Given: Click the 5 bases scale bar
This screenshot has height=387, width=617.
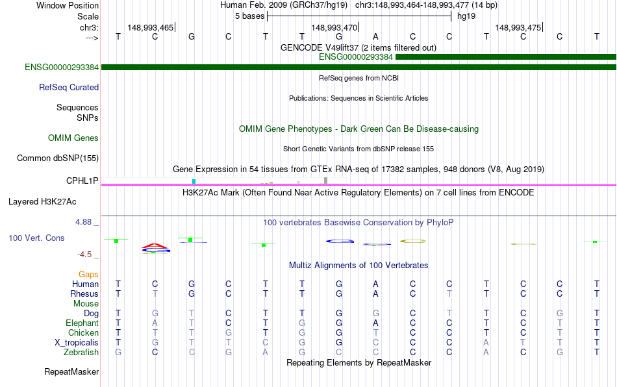Looking at the screenshot, I should [x=359, y=16].
